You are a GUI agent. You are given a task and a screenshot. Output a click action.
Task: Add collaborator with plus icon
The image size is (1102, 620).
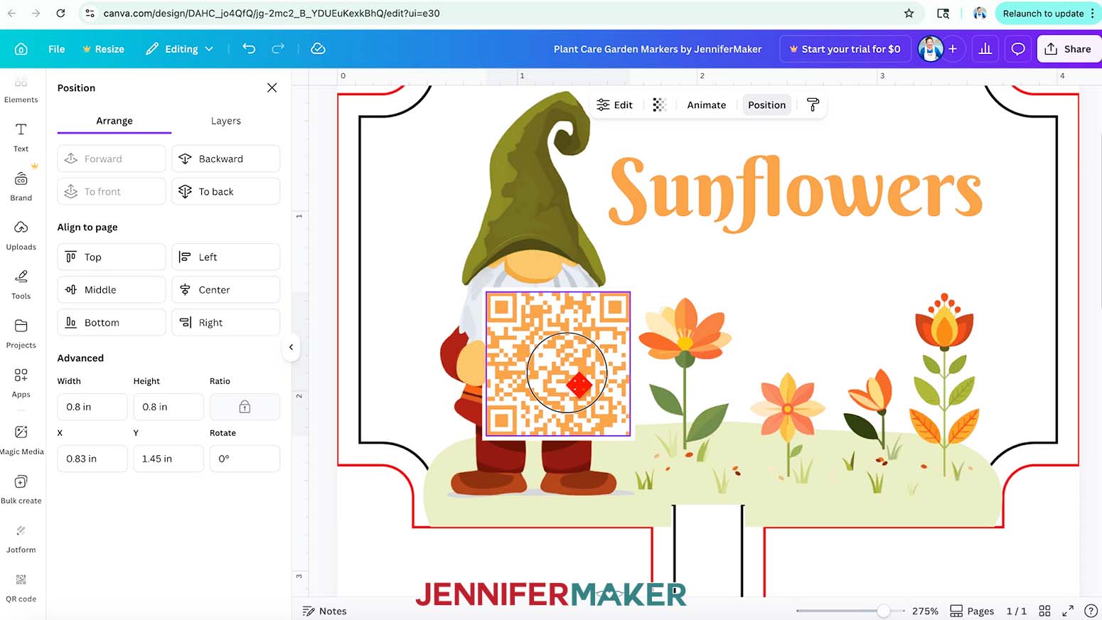pos(953,49)
